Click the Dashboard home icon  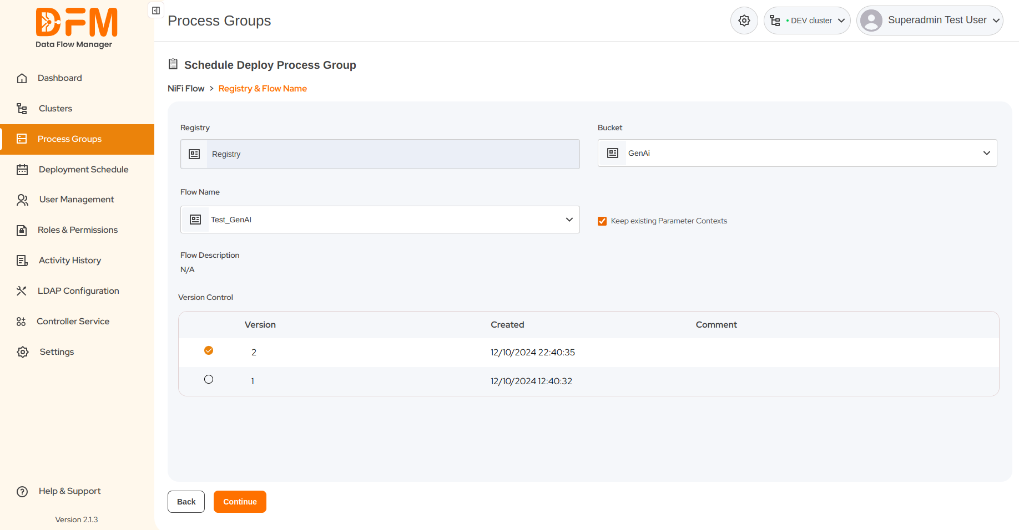tap(22, 78)
